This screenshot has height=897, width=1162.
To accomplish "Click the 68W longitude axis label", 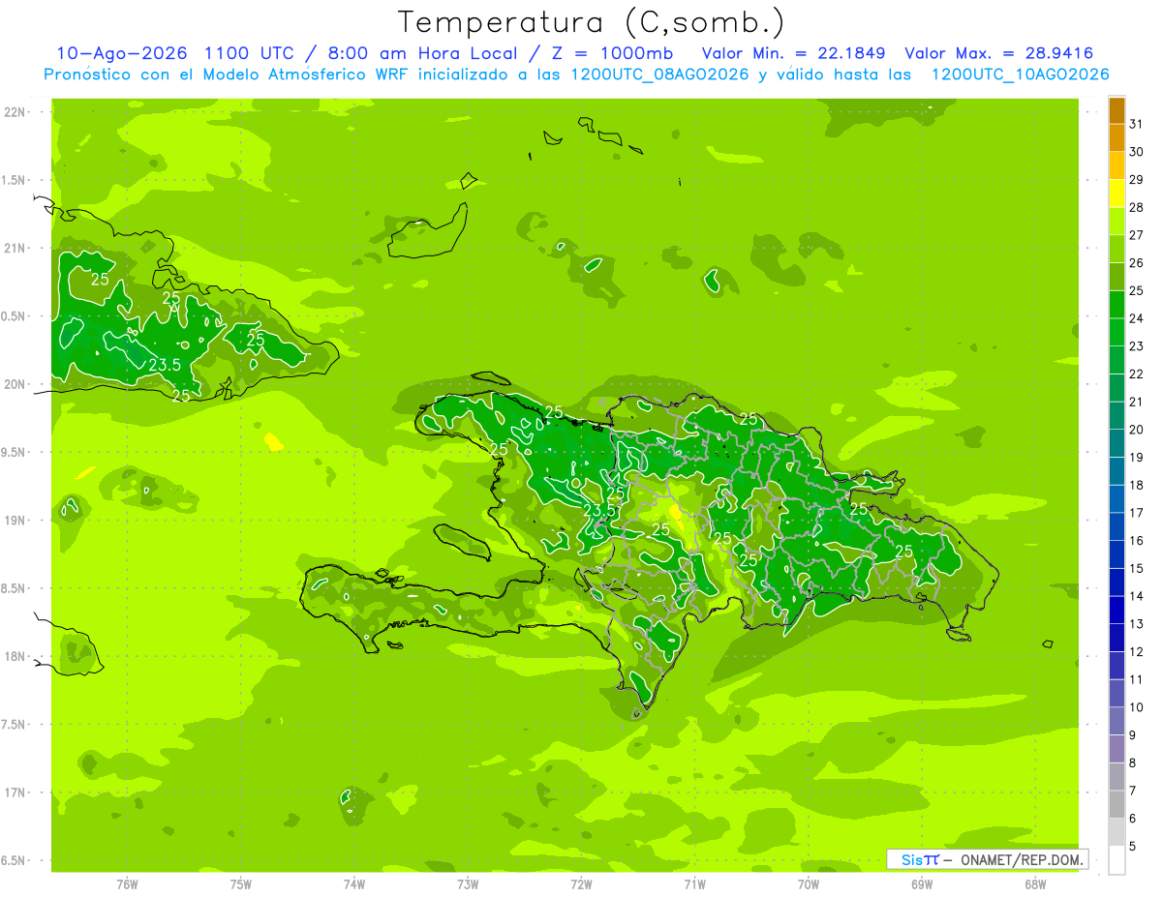I will (1035, 884).
